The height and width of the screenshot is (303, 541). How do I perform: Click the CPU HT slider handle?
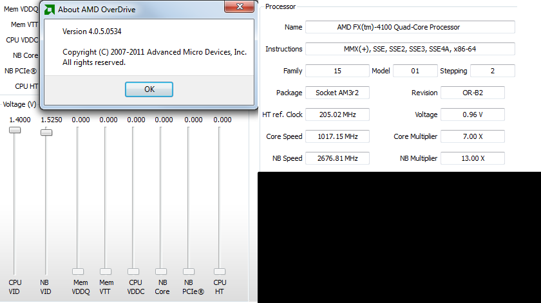(220, 271)
